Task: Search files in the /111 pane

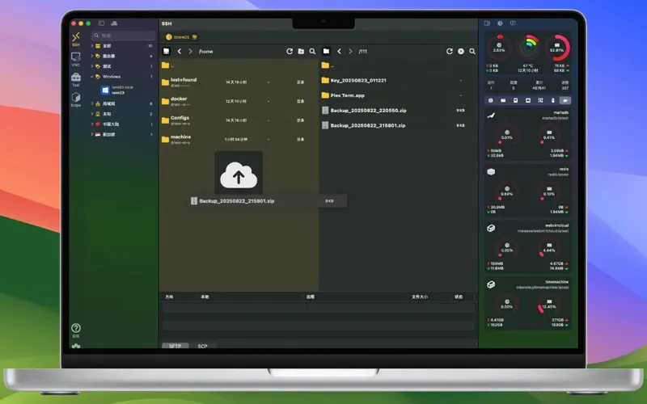Action: [472, 51]
